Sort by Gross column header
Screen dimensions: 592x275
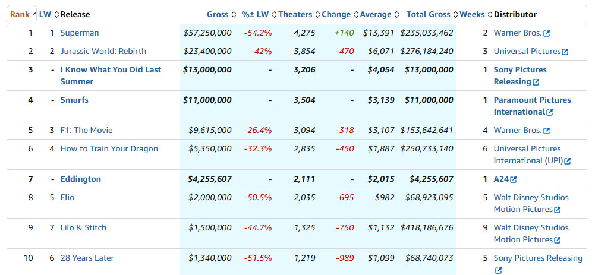point(218,14)
